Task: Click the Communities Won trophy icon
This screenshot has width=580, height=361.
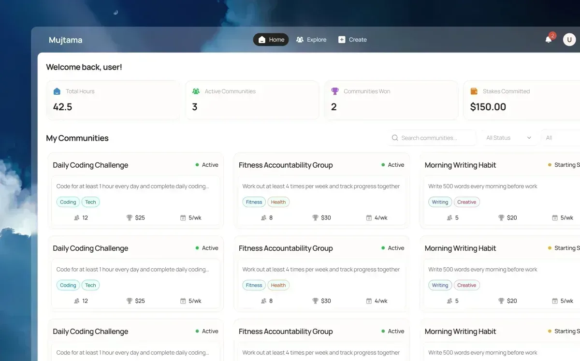Action: pyautogui.click(x=335, y=91)
